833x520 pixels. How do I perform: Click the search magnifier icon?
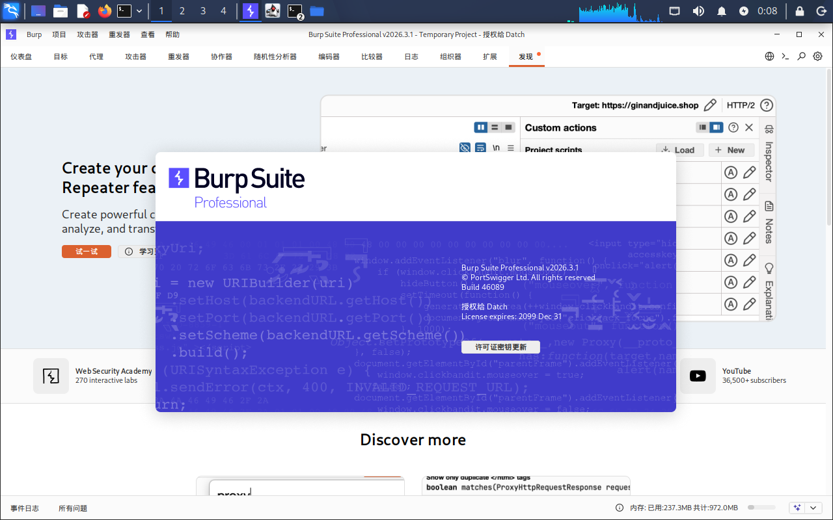point(802,57)
